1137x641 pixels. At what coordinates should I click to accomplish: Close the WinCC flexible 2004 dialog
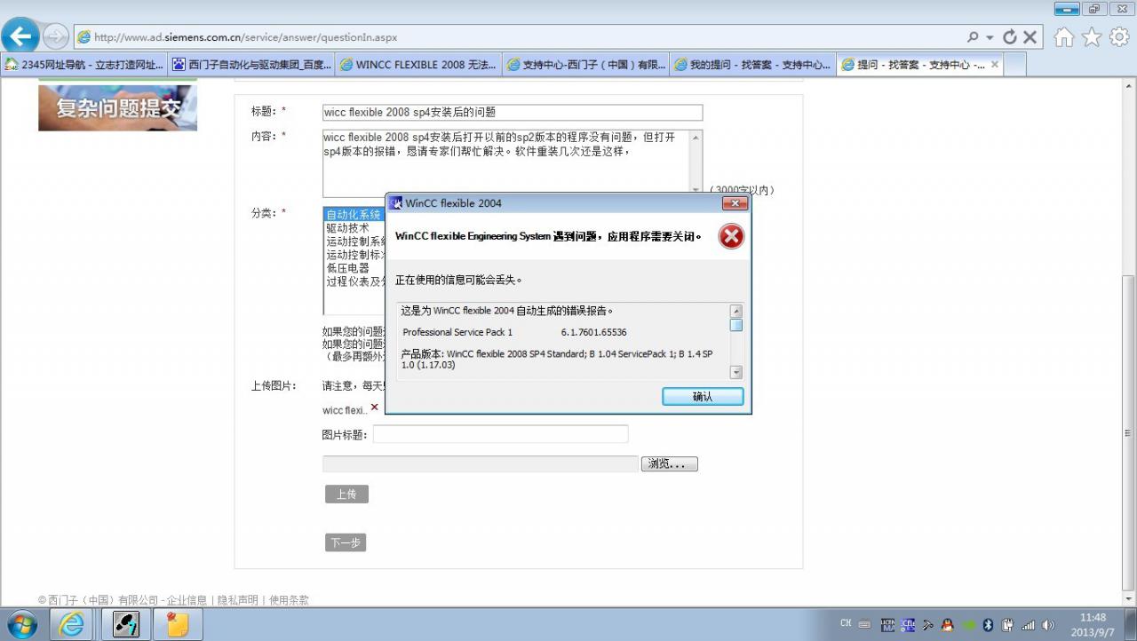pos(735,203)
